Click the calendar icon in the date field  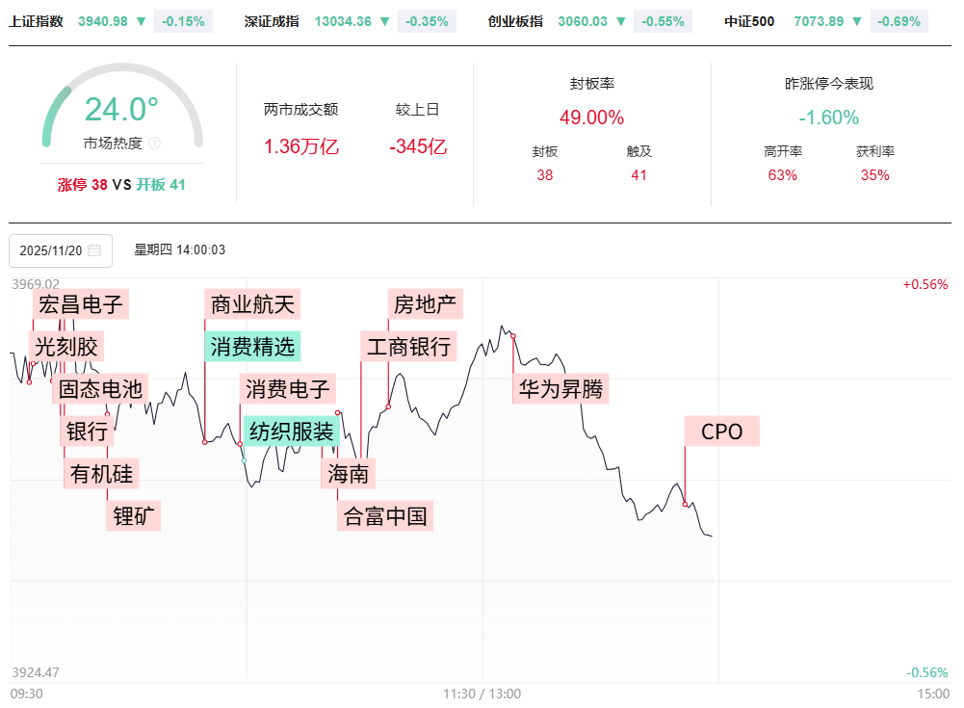coord(94,250)
